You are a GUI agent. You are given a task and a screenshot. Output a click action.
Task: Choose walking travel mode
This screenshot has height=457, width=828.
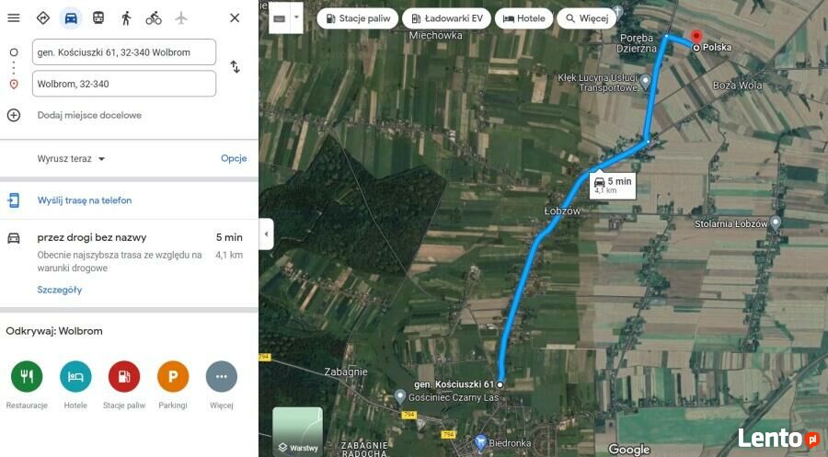126,18
